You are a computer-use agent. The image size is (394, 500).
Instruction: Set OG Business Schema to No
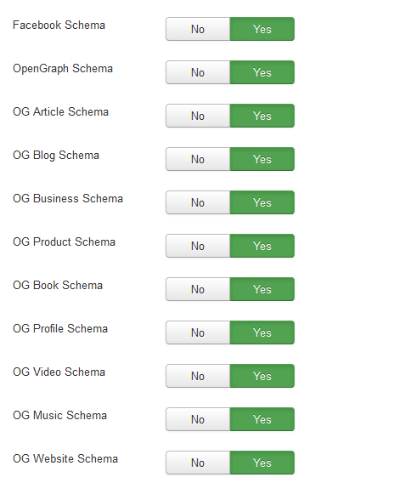(x=198, y=202)
